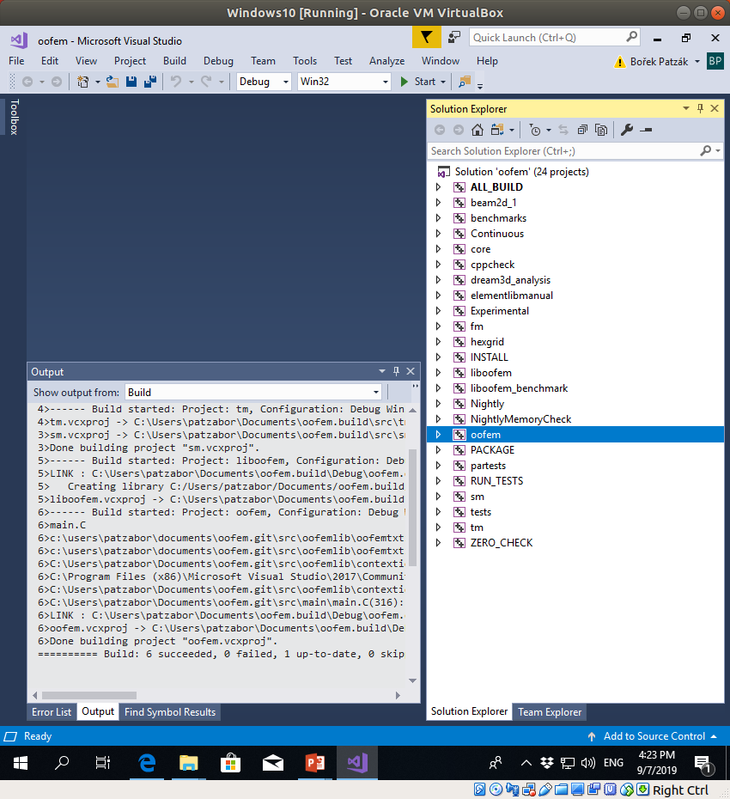Toggle Show All Files in Solution Explorer
Image resolution: width=730 pixels, height=799 pixels.
(x=601, y=130)
